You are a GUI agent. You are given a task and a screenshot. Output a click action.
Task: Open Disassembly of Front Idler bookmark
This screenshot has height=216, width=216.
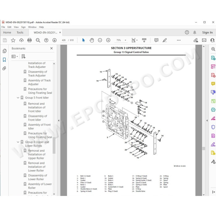[37, 118]
